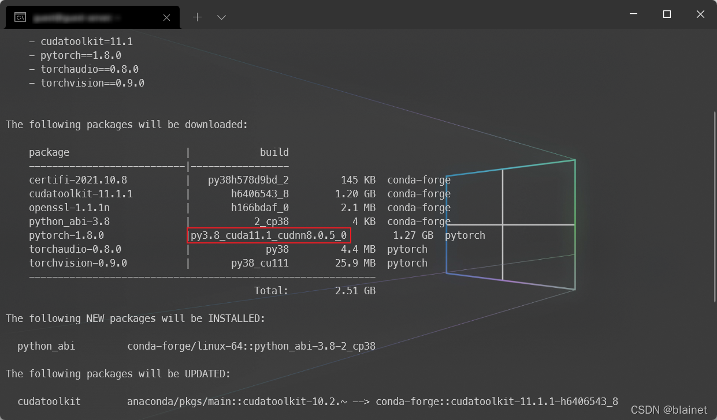Select the active terminal tab
The height and width of the screenshot is (420, 717).
pyautogui.click(x=92, y=17)
